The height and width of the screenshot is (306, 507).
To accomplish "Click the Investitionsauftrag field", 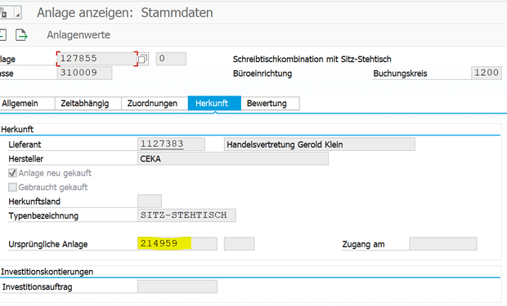I will (x=177, y=286).
